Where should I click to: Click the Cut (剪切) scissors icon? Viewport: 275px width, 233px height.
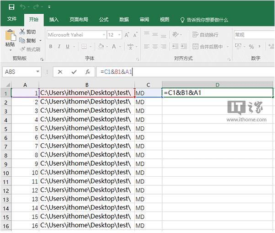coord(22,32)
